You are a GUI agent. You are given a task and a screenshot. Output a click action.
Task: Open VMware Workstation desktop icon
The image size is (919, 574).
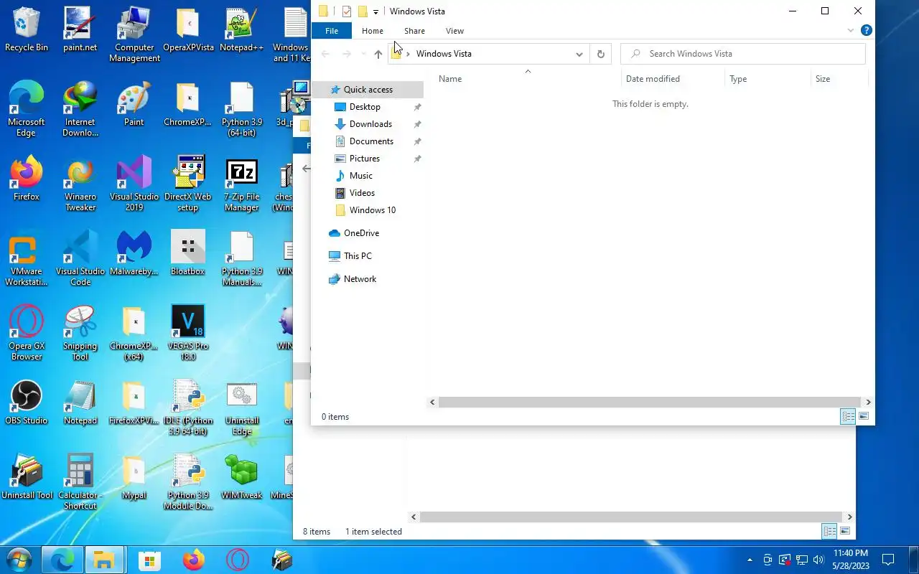tap(27, 259)
